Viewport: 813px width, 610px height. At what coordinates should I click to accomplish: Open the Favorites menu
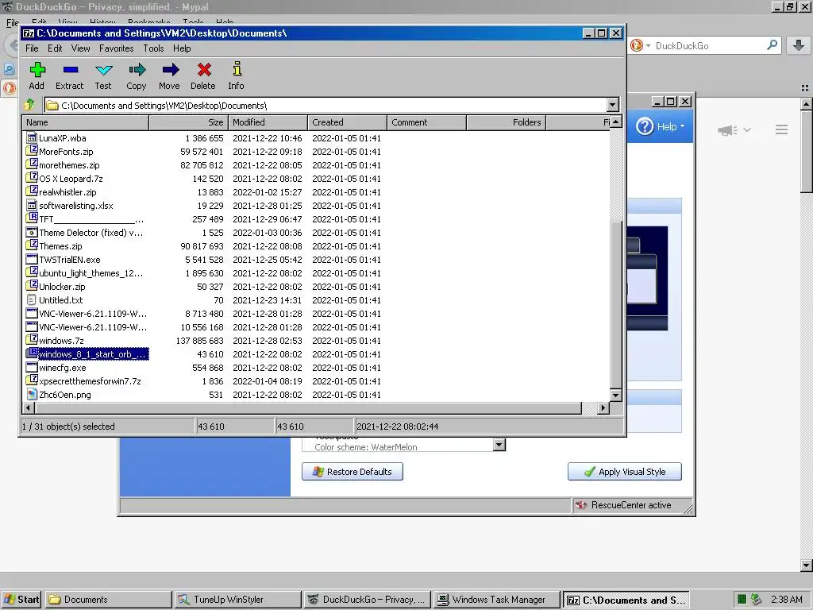(116, 48)
